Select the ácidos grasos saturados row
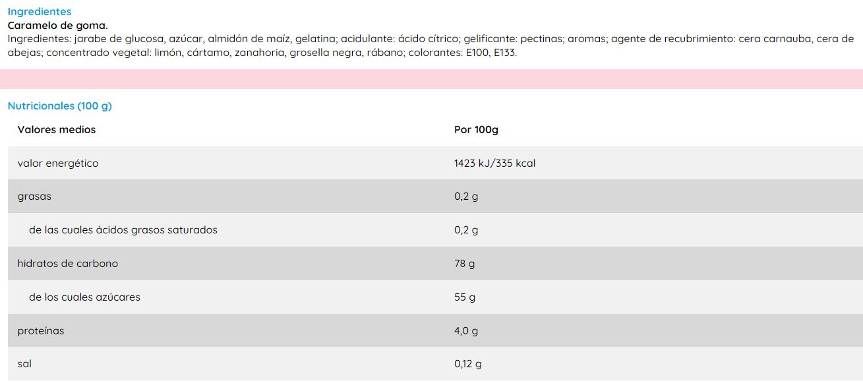863x389 pixels. 435,230
